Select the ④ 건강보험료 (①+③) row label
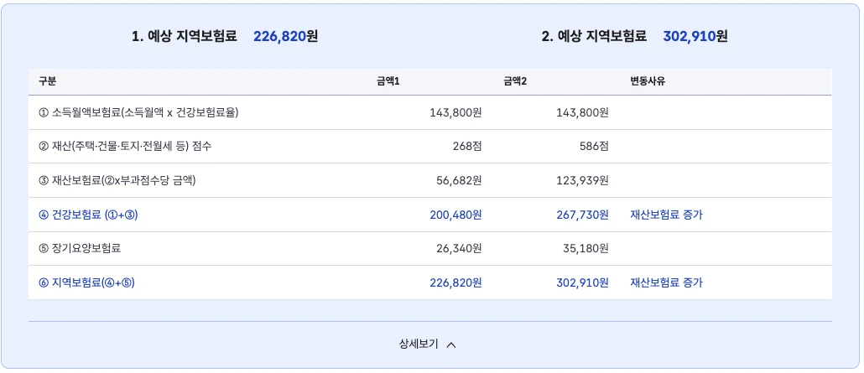 [x=88, y=215]
